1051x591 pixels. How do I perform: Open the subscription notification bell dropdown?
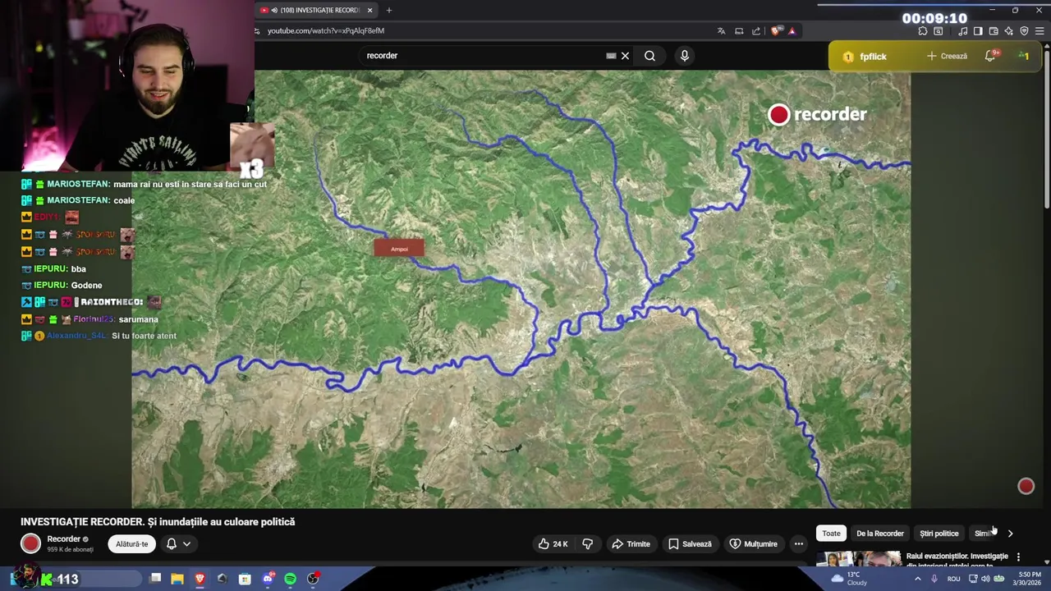178,543
